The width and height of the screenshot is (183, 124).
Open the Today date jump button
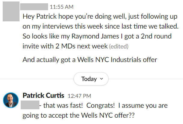pos(91,79)
